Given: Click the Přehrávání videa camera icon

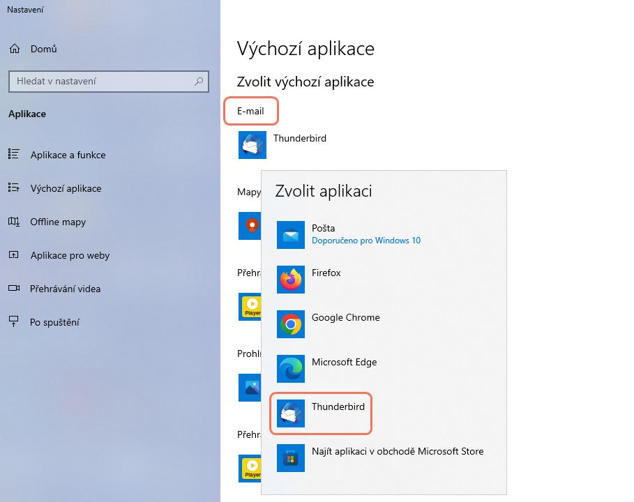Looking at the screenshot, I should click(x=14, y=288).
